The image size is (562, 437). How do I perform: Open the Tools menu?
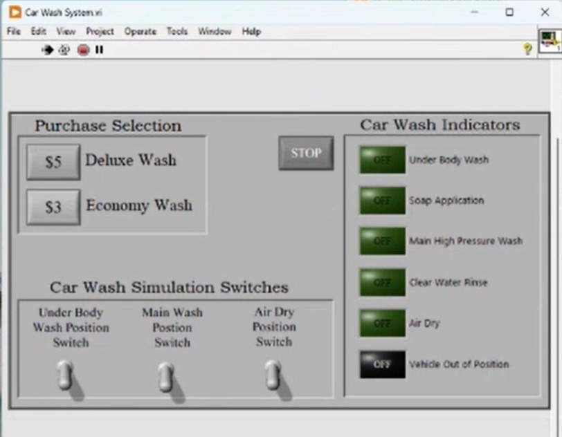[177, 31]
